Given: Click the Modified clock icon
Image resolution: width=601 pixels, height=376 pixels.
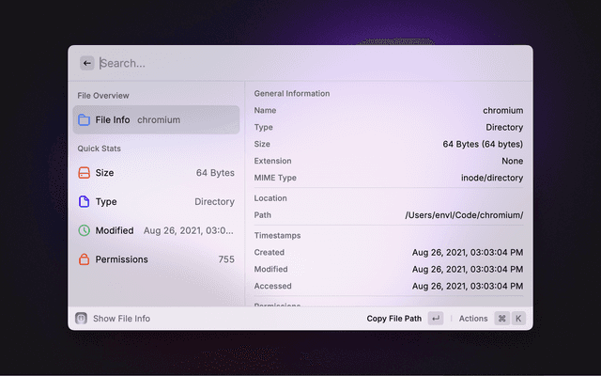Looking at the screenshot, I should 84,230.
